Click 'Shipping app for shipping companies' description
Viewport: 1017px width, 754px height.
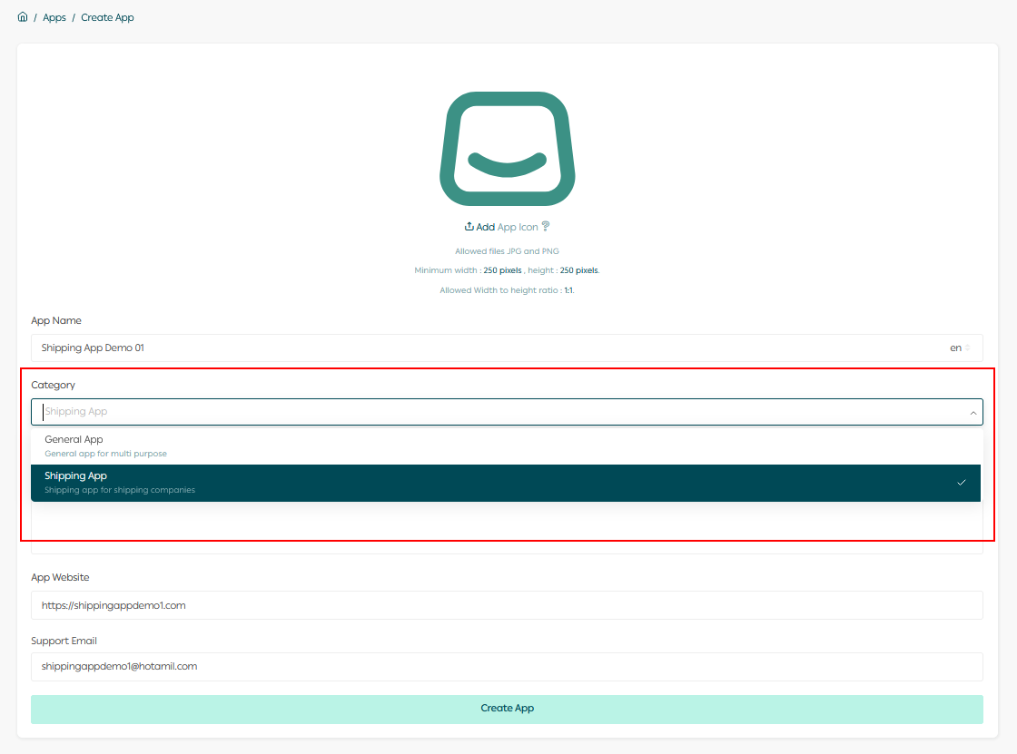pyautogui.click(x=120, y=490)
